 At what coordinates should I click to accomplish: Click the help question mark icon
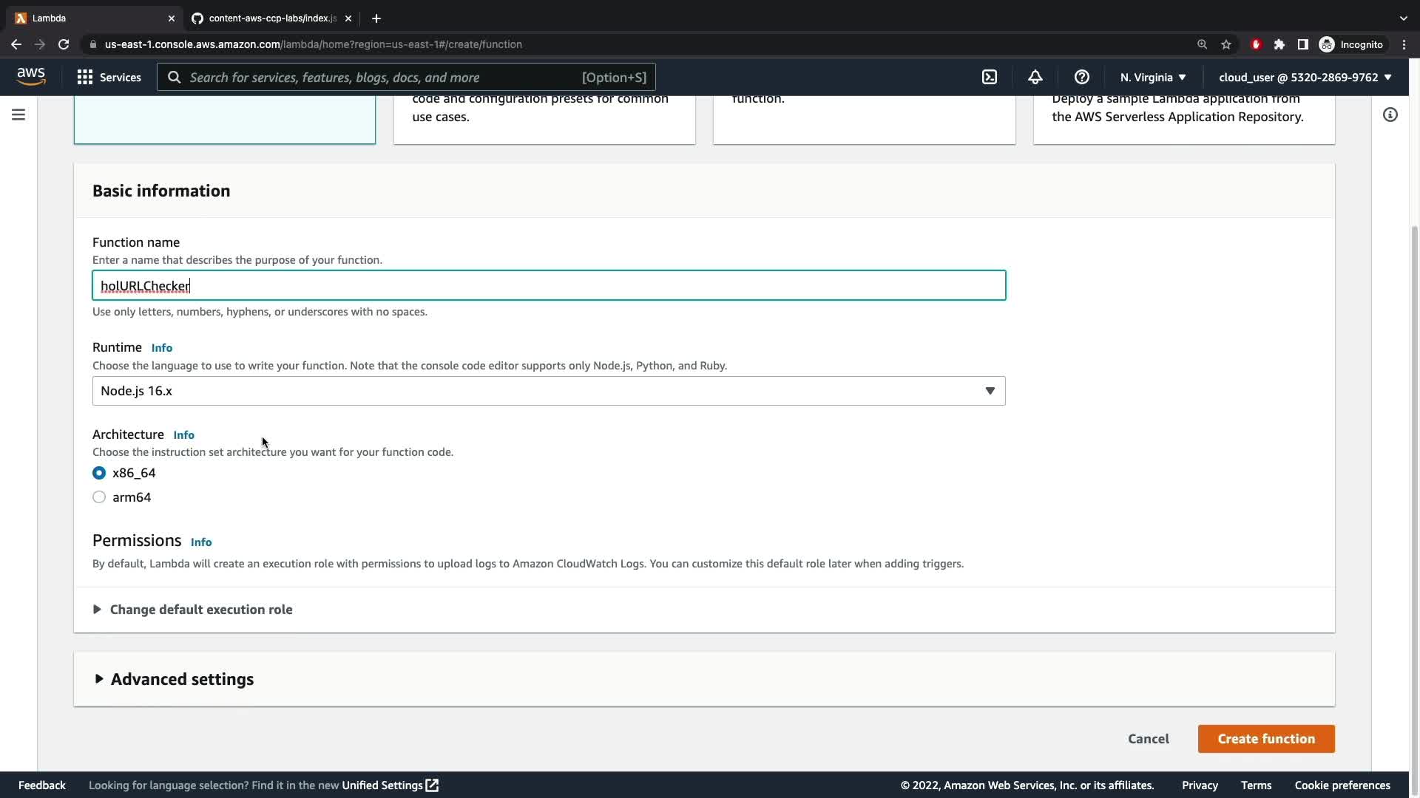pos(1081,77)
